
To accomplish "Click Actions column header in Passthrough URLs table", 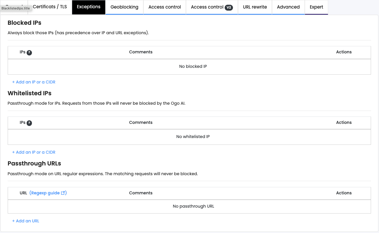I will [344, 193].
